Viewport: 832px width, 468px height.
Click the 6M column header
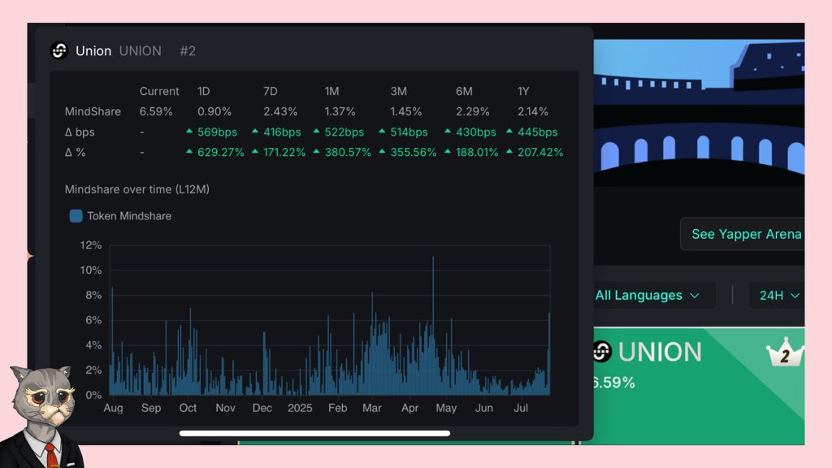464,91
